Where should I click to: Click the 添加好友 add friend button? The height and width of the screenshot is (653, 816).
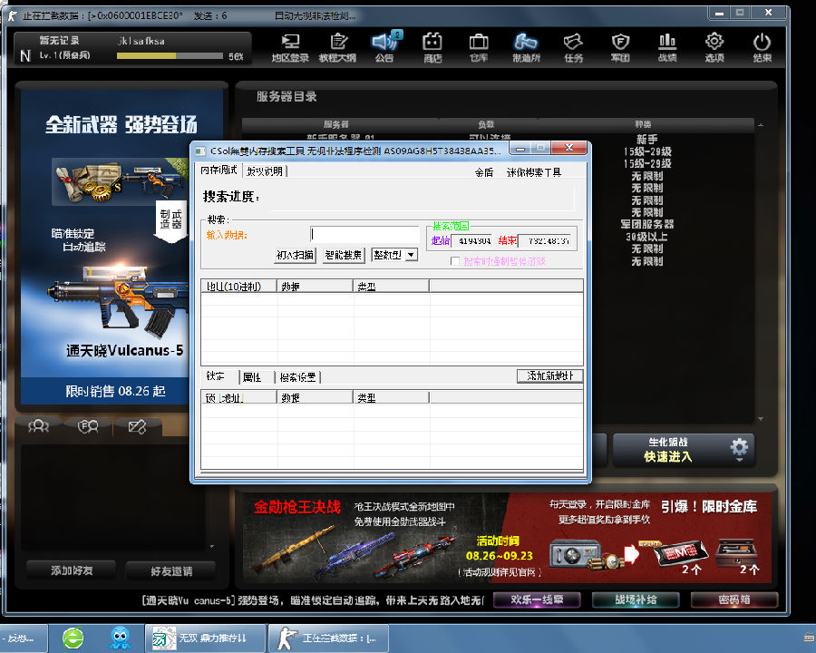click(x=72, y=570)
